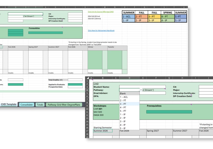Viewport: 213px width, 149px height.
Task: Select column B header in front window
Action: point(103,78)
